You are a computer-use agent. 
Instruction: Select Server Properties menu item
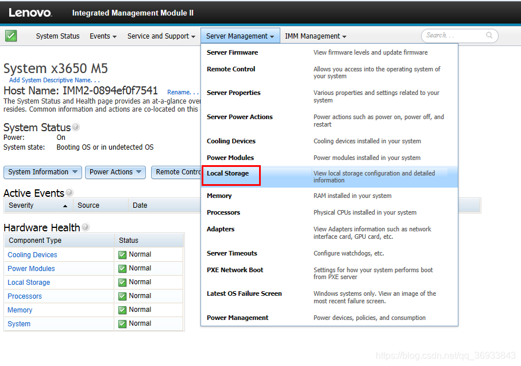pyautogui.click(x=234, y=93)
